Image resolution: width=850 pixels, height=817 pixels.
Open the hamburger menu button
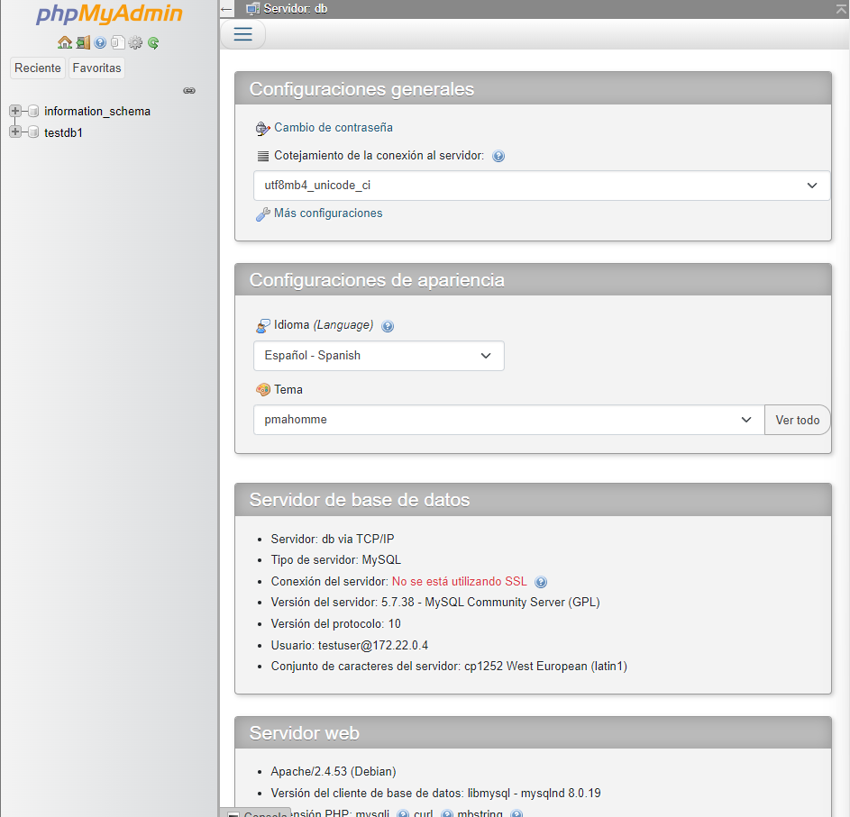click(x=242, y=34)
